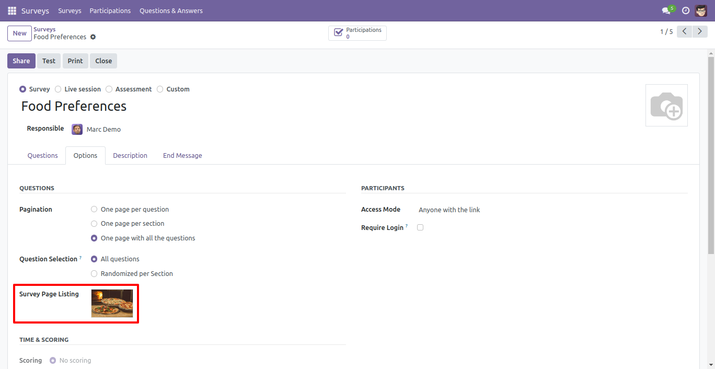Open the Participations top menu item
The width and height of the screenshot is (715, 369).
coord(110,10)
